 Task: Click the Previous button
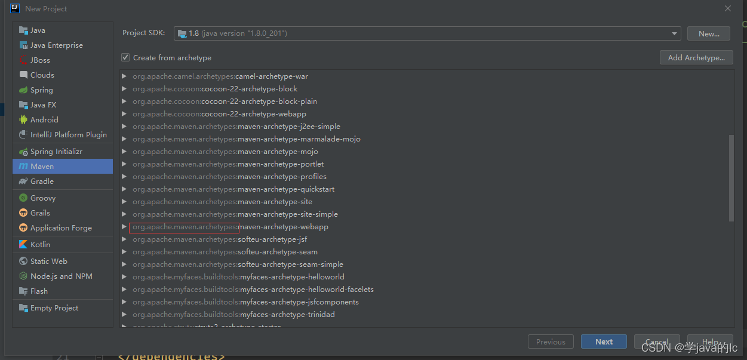point(551,341)
